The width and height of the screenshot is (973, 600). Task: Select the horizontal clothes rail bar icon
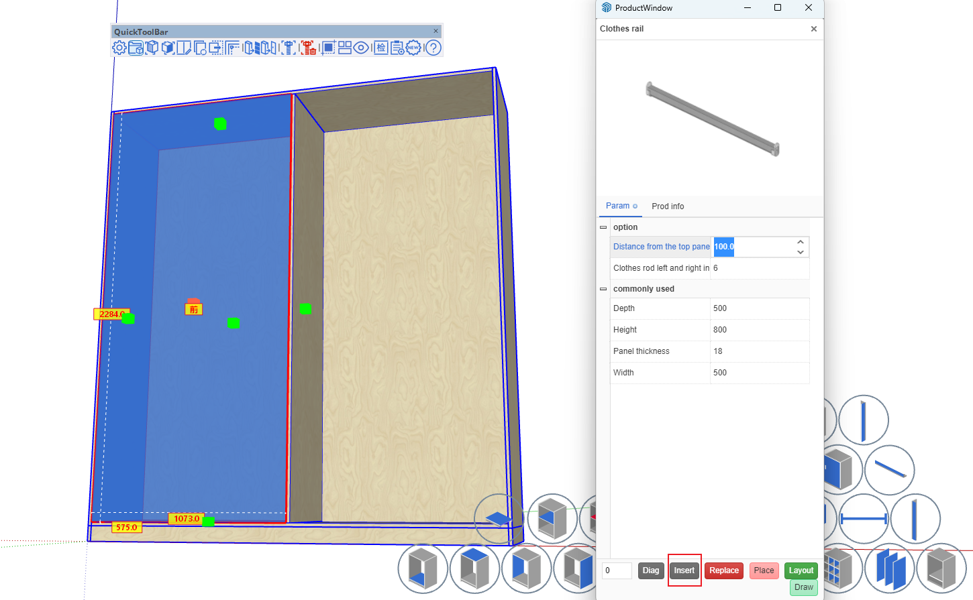pyautogui.click(x=864, y=519)
